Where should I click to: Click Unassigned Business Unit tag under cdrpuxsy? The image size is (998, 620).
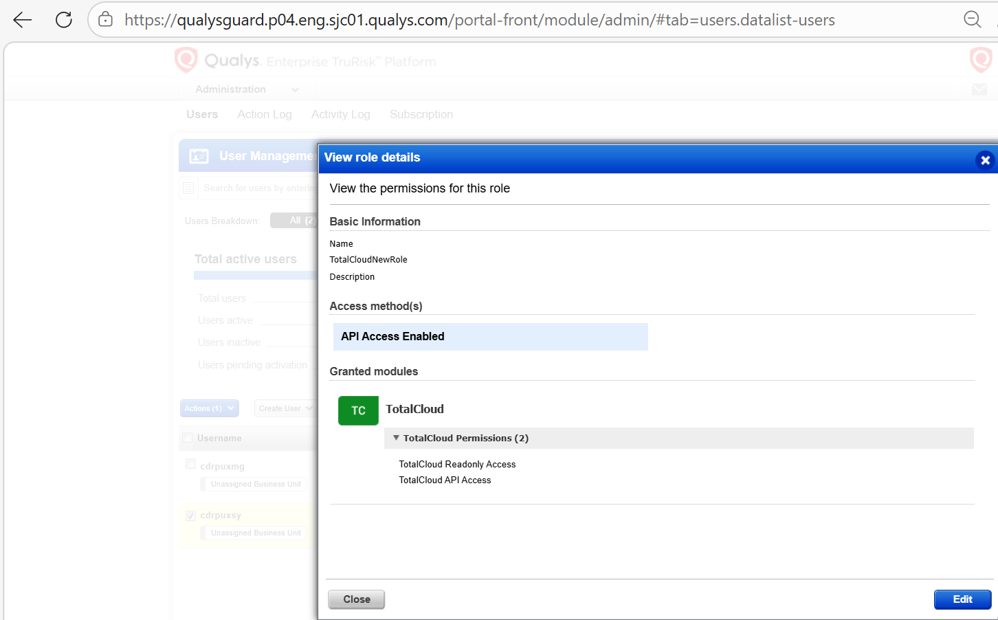click(x=255, y=533)
